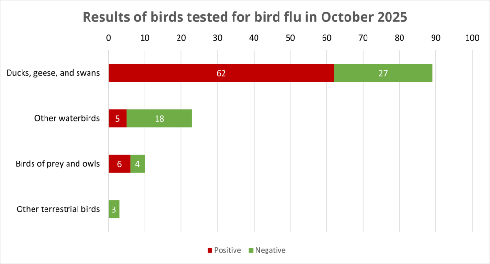Image resolution: width=490 pixels, height=264 pixels.
Task: Select the green bar showing 18
Action: tap(159, 119)
